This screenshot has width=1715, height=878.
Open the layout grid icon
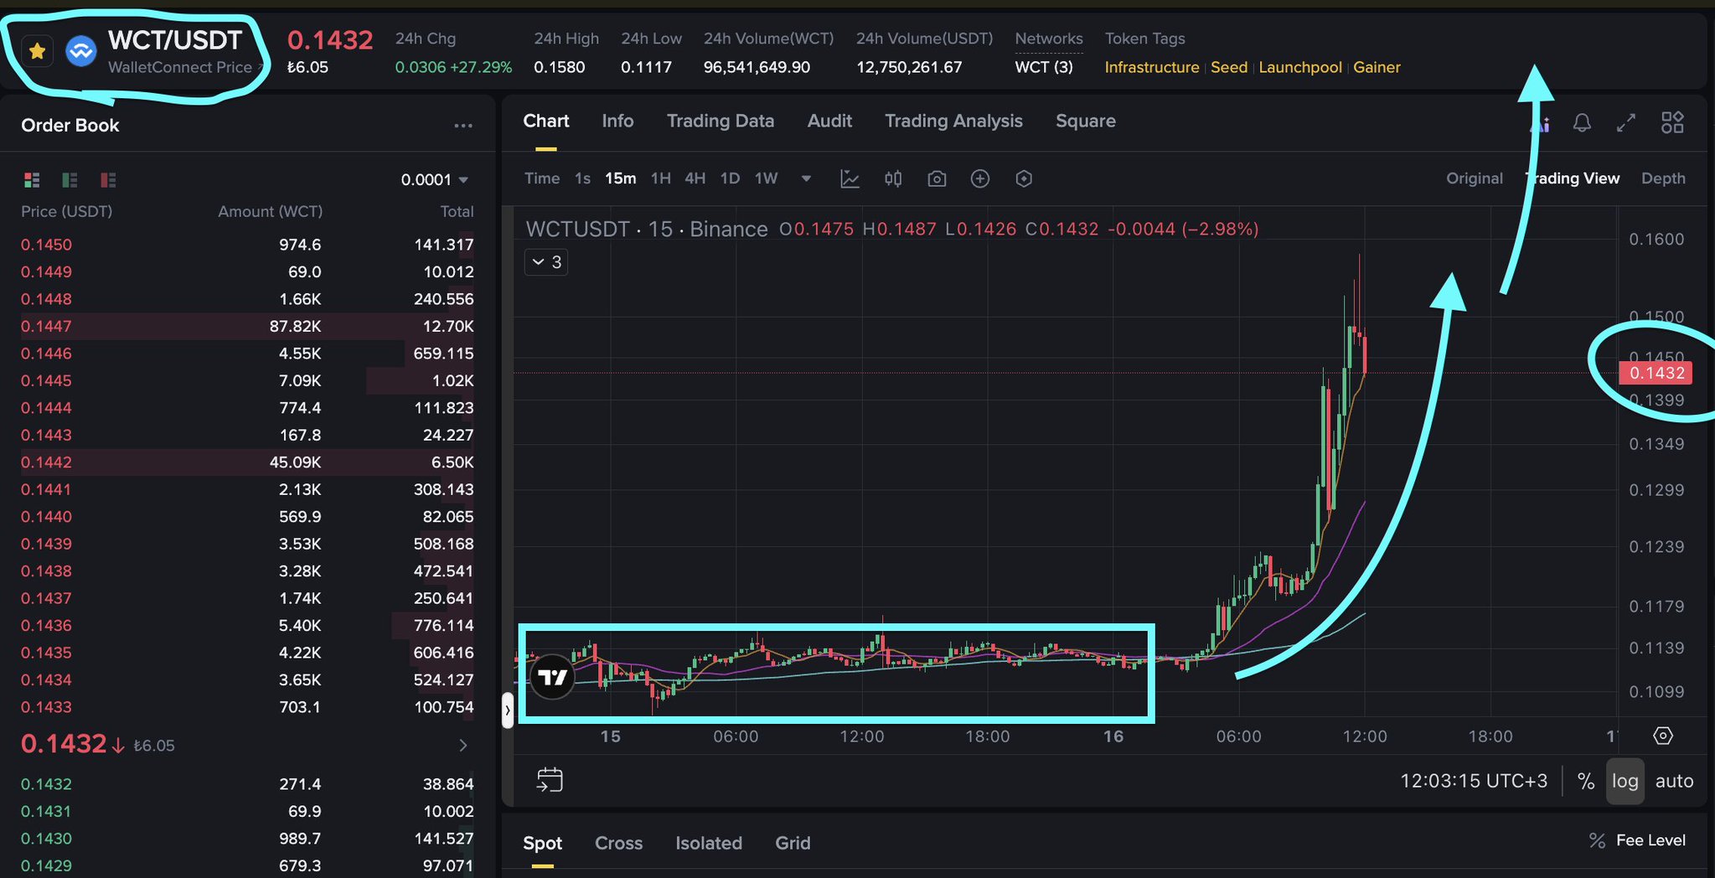click(1671, 123)
